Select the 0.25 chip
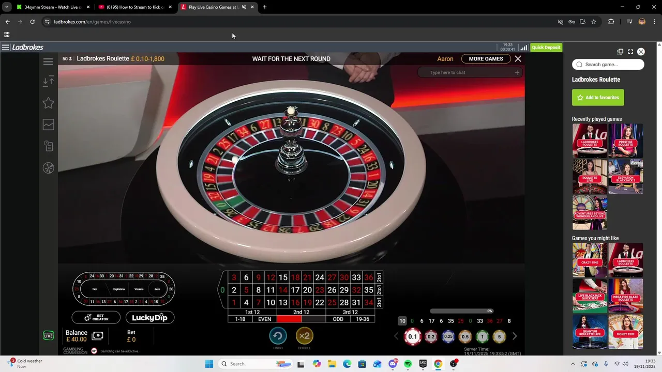Image resolution: width=662 pixels, height=372 pixels. (x=448, y=336)
